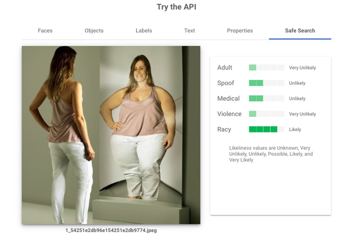Image resolution: width=351 pixels, height=234 pixels.
Task: Select the Labels tab
Action: pyautogui.click(x=144, y=31)
